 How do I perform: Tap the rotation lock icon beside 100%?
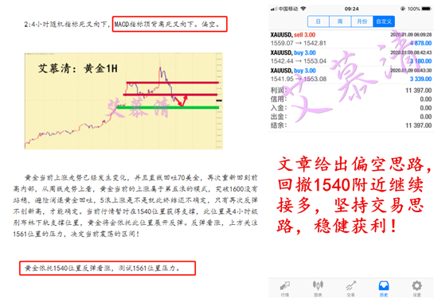pos(402,9)
